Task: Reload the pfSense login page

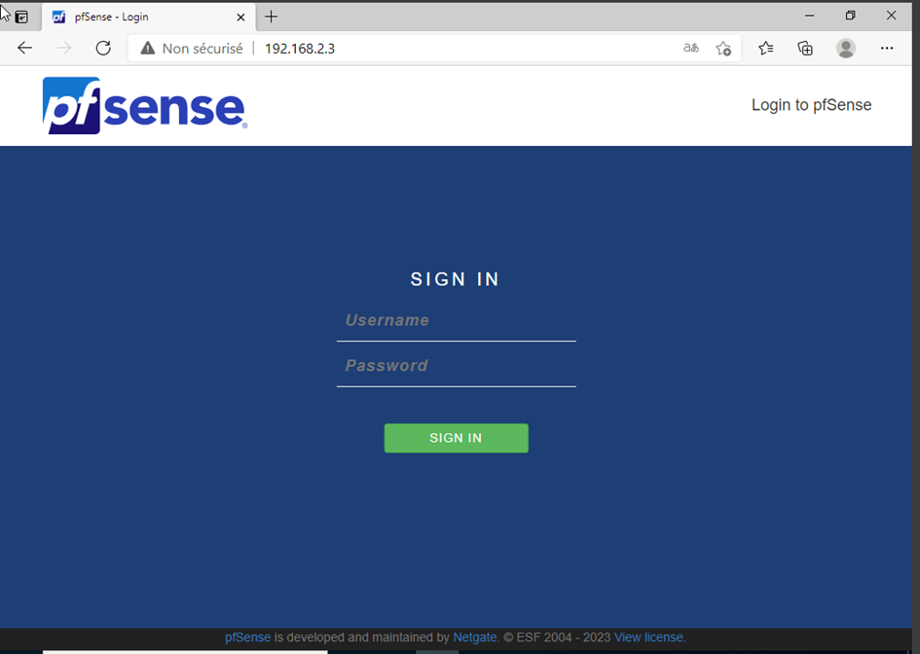Action: (103, 48)
